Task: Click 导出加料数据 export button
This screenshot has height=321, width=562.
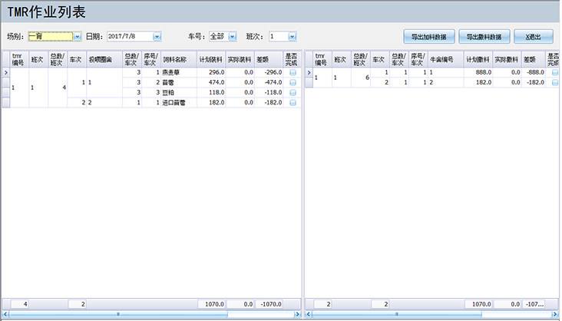Action: (429, 36)
